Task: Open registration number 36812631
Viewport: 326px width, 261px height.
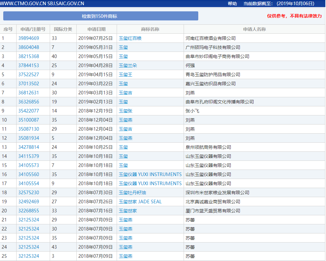Action: (29, 93)
